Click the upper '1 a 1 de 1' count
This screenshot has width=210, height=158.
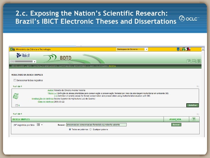point(17,87)
